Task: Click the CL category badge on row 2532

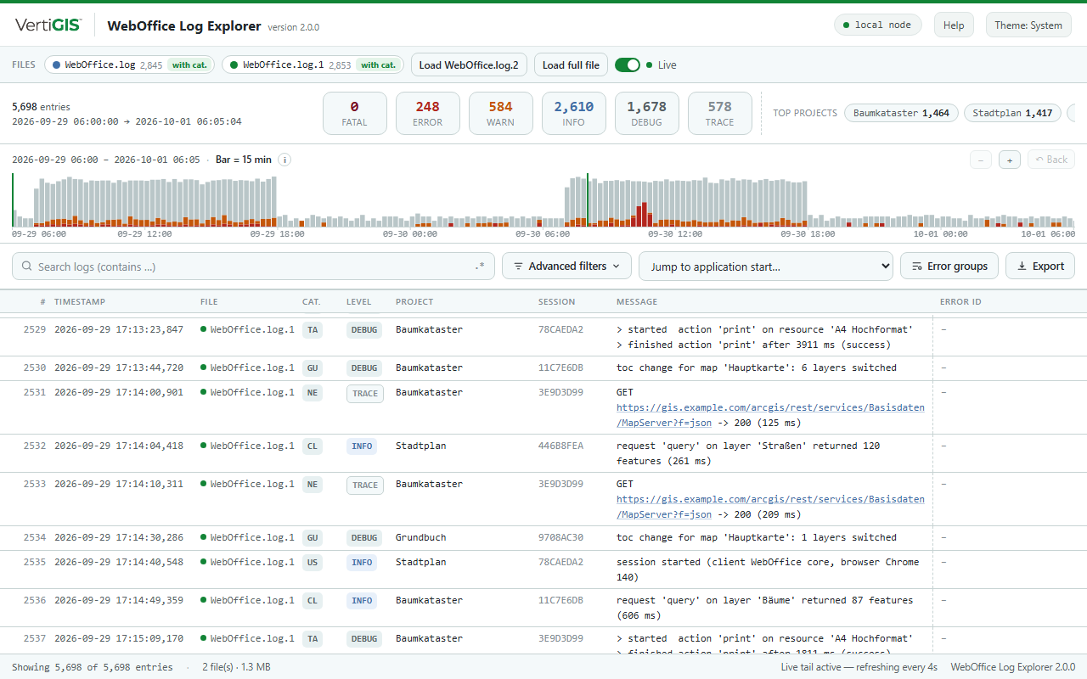Action: (313, 446)
